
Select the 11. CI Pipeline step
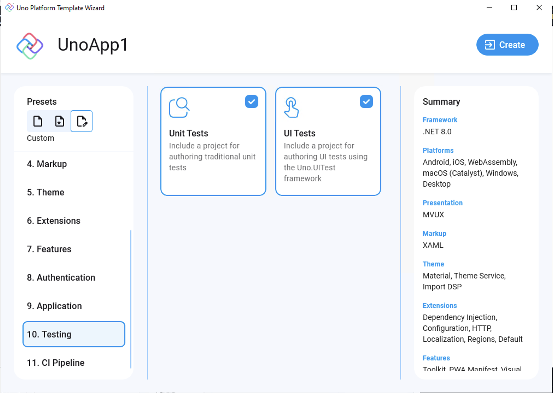[56, 363]
